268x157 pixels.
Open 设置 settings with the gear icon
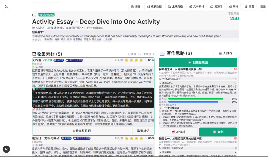click(x=249, y=7)
